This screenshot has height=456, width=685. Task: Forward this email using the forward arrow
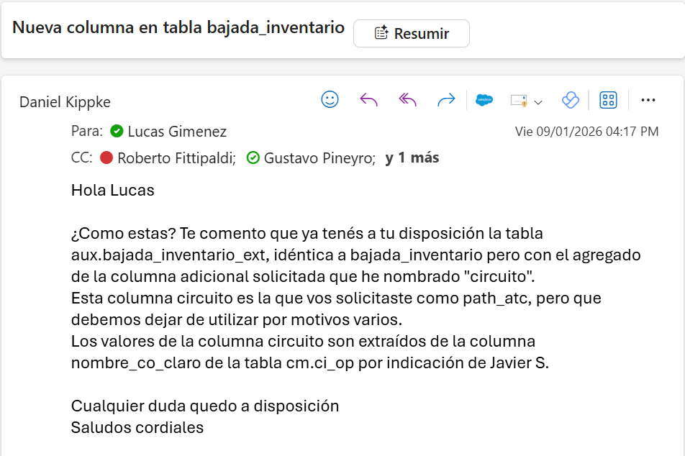click(x=446, y=100)
